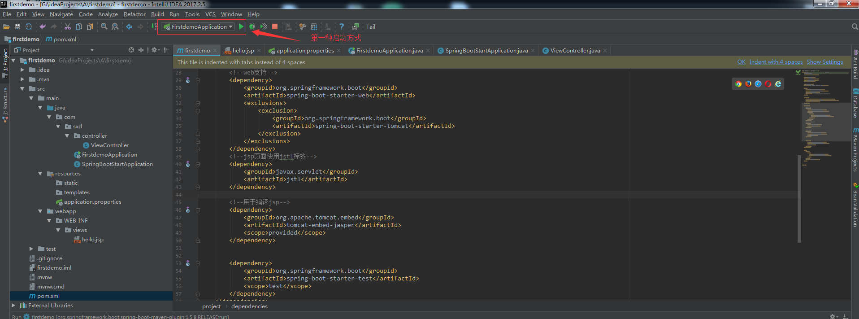Image resolution: width=859 pixels, height=319 pixels.
Task: Toggle the Structure tool window
Action: point(5,104)
